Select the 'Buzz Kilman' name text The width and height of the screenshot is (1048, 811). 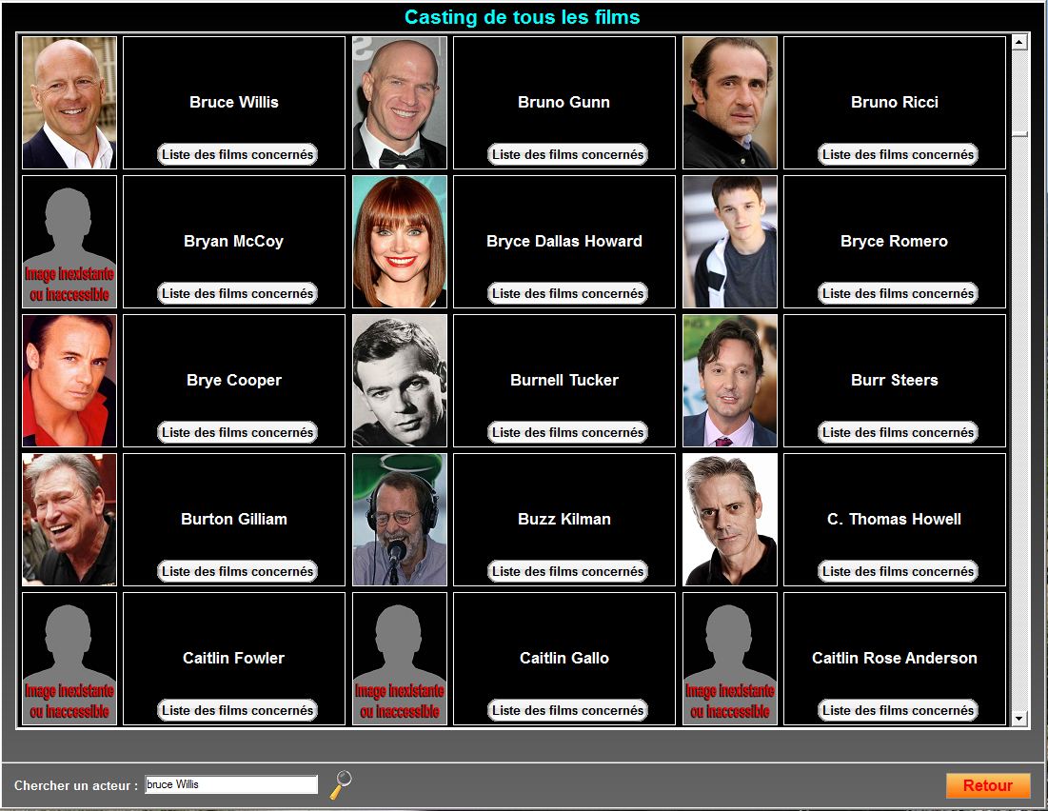(x=564, y=520)
